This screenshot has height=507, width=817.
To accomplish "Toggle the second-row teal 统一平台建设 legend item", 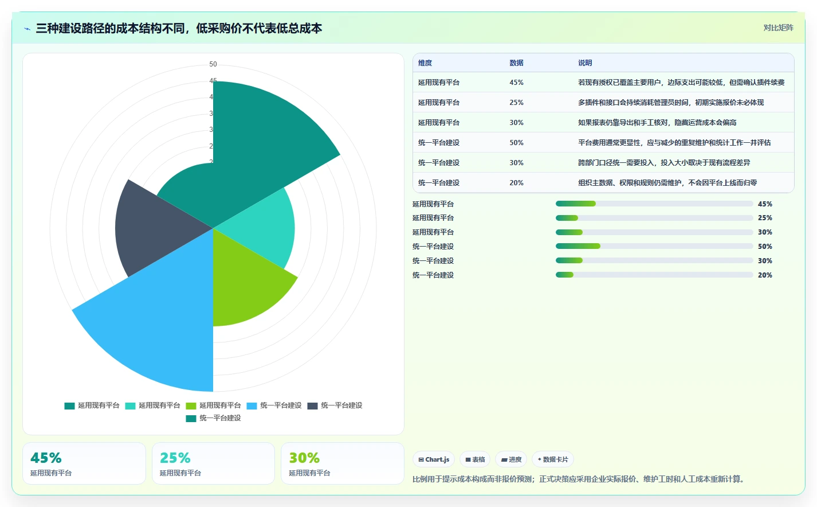I will 213,418.
